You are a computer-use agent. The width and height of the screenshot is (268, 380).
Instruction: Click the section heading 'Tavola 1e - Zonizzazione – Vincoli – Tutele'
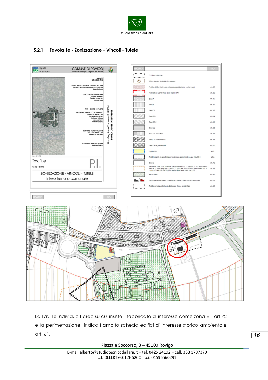point(94,50)
